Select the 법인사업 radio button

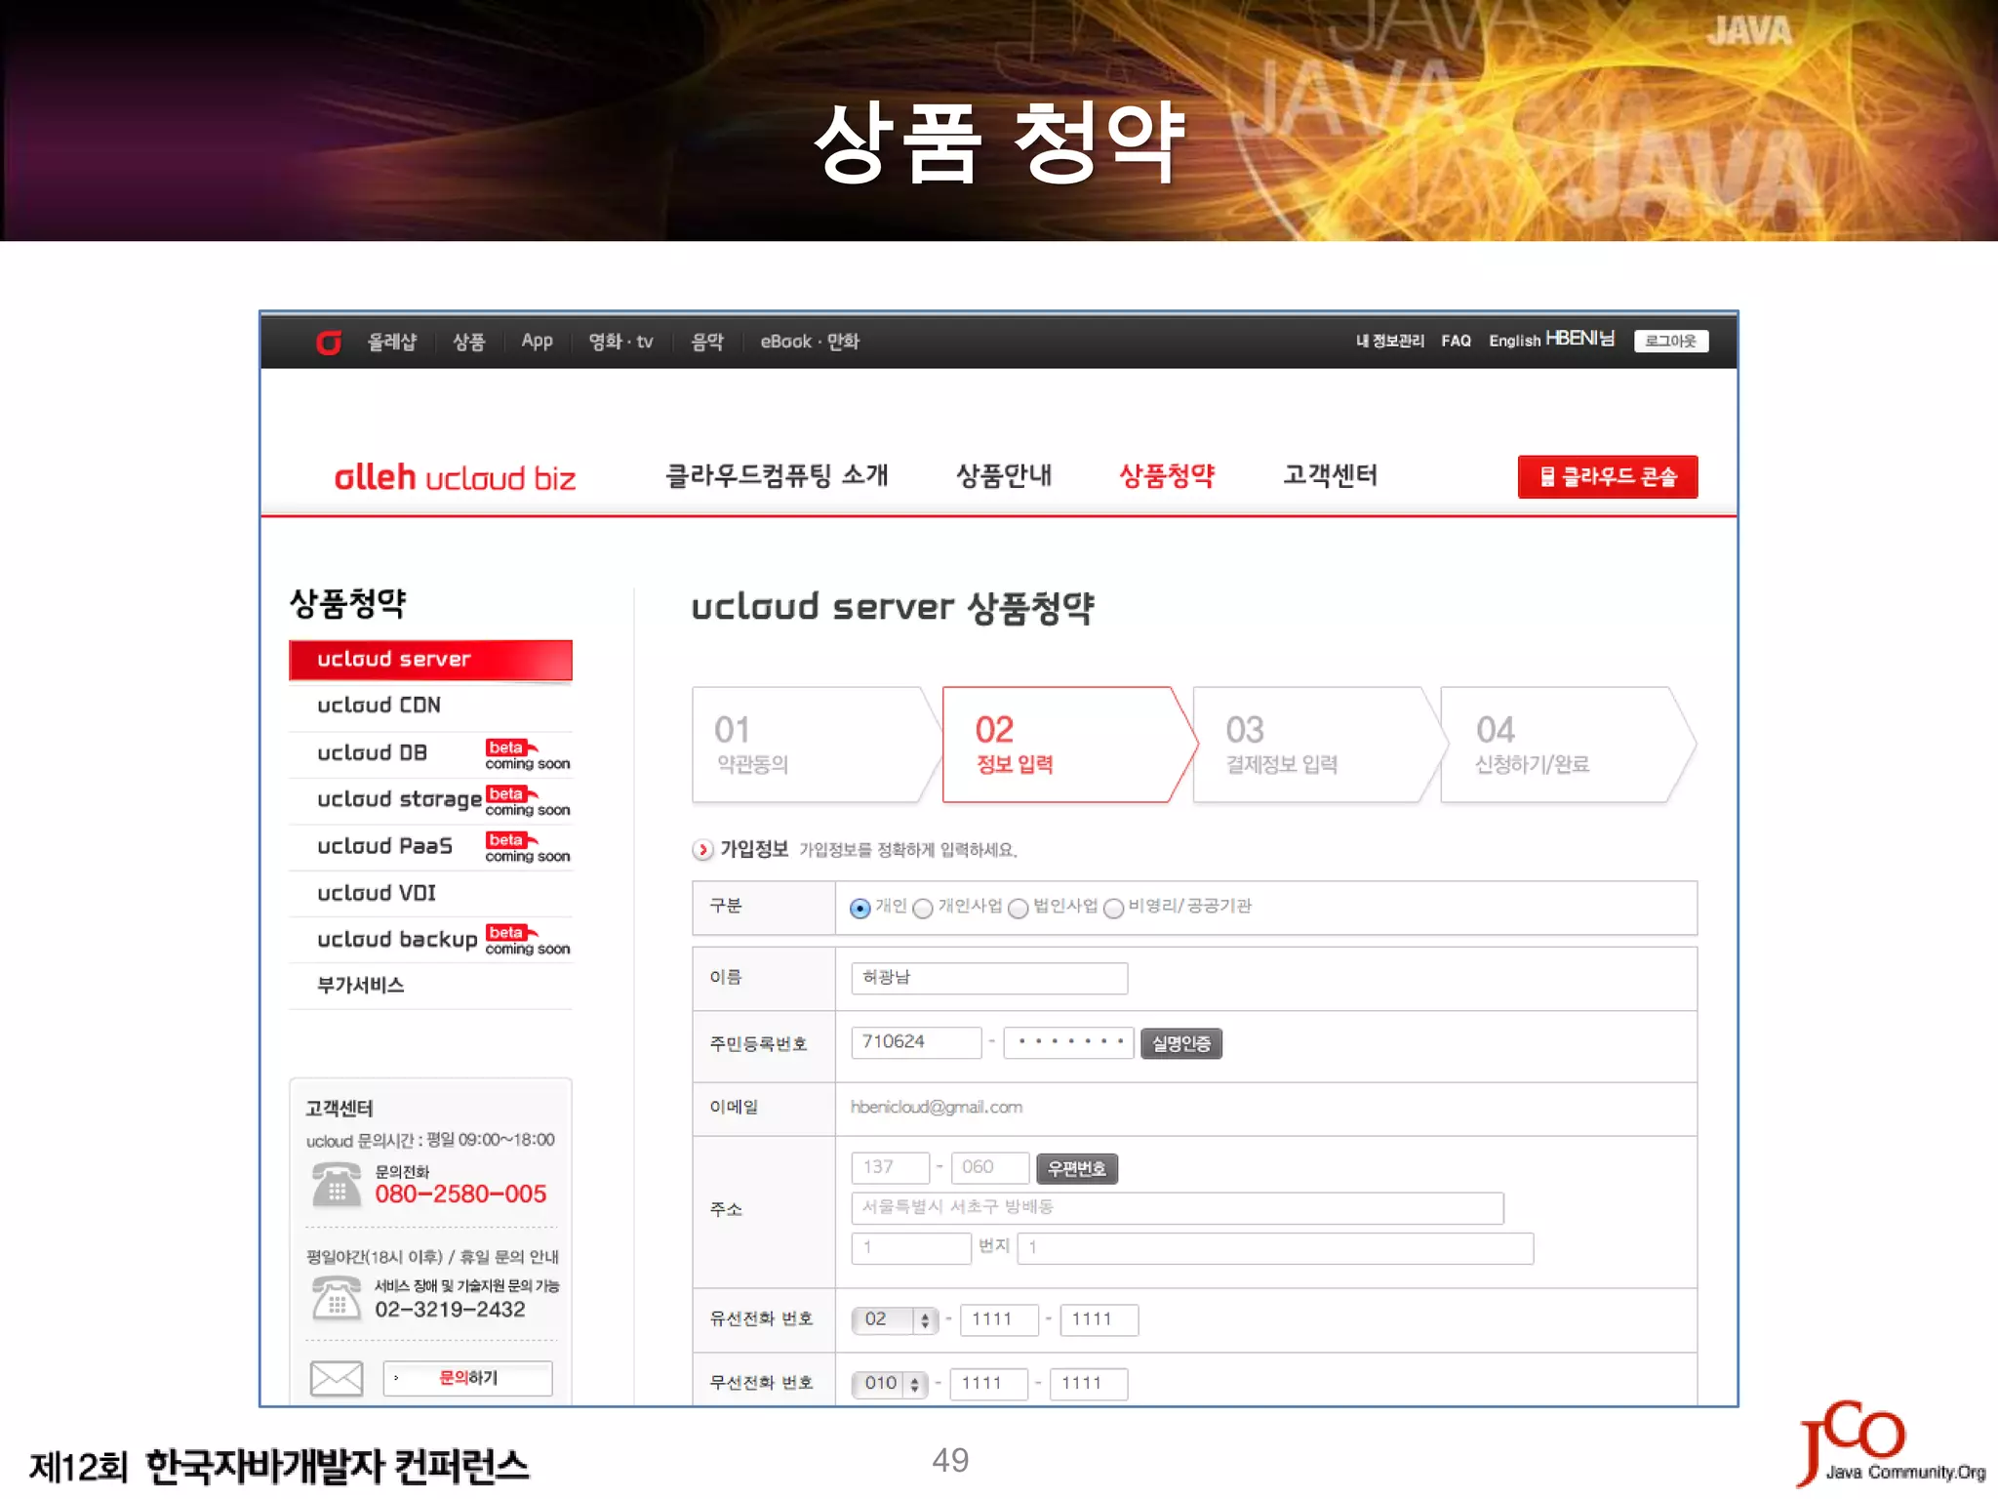pyautogui.click(x=1018, y=909)
